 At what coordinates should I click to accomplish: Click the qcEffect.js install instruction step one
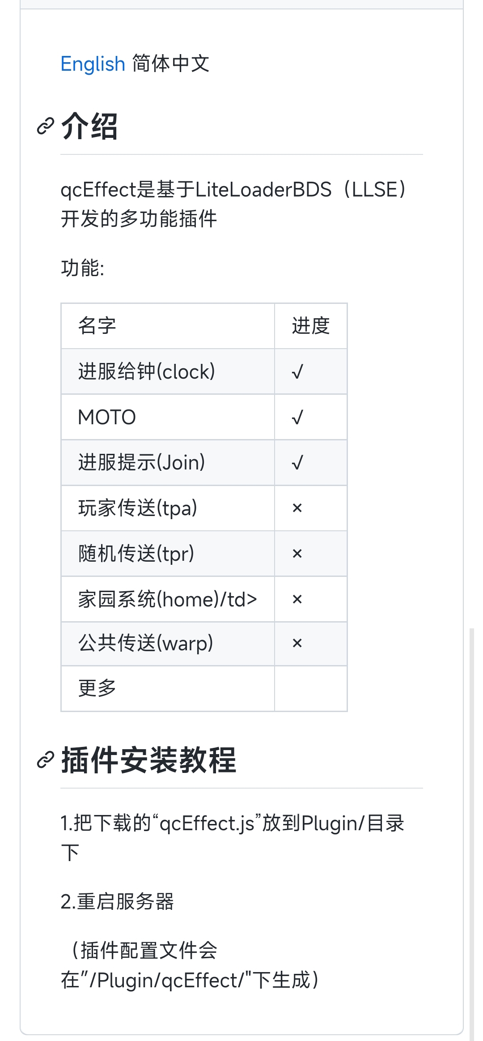pyautogui.click(x=233, y=838)
